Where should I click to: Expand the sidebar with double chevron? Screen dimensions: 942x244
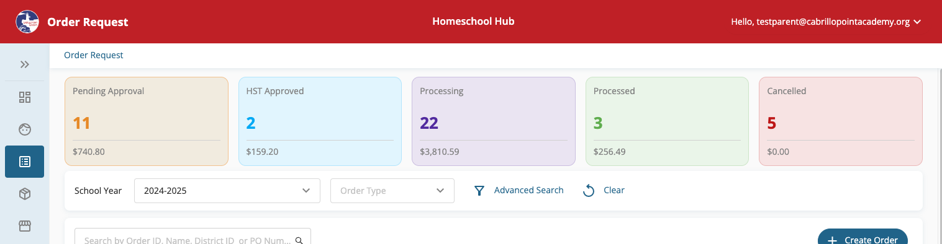[x=25, y=64]
